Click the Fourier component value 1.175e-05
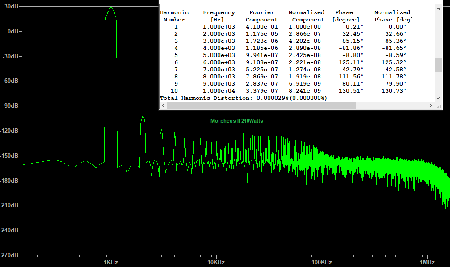 coord(262,34)
